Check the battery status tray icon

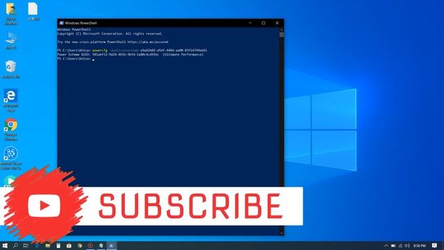point(393,245)
